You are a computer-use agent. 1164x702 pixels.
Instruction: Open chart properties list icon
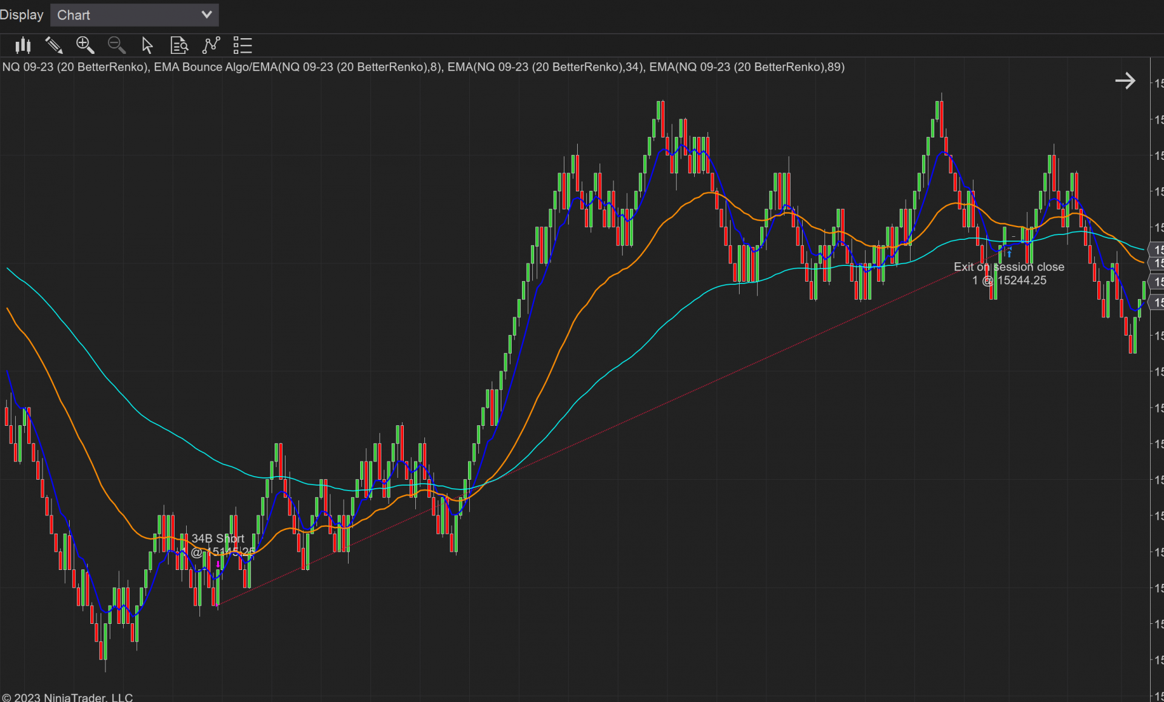click(x=242, y=45)
